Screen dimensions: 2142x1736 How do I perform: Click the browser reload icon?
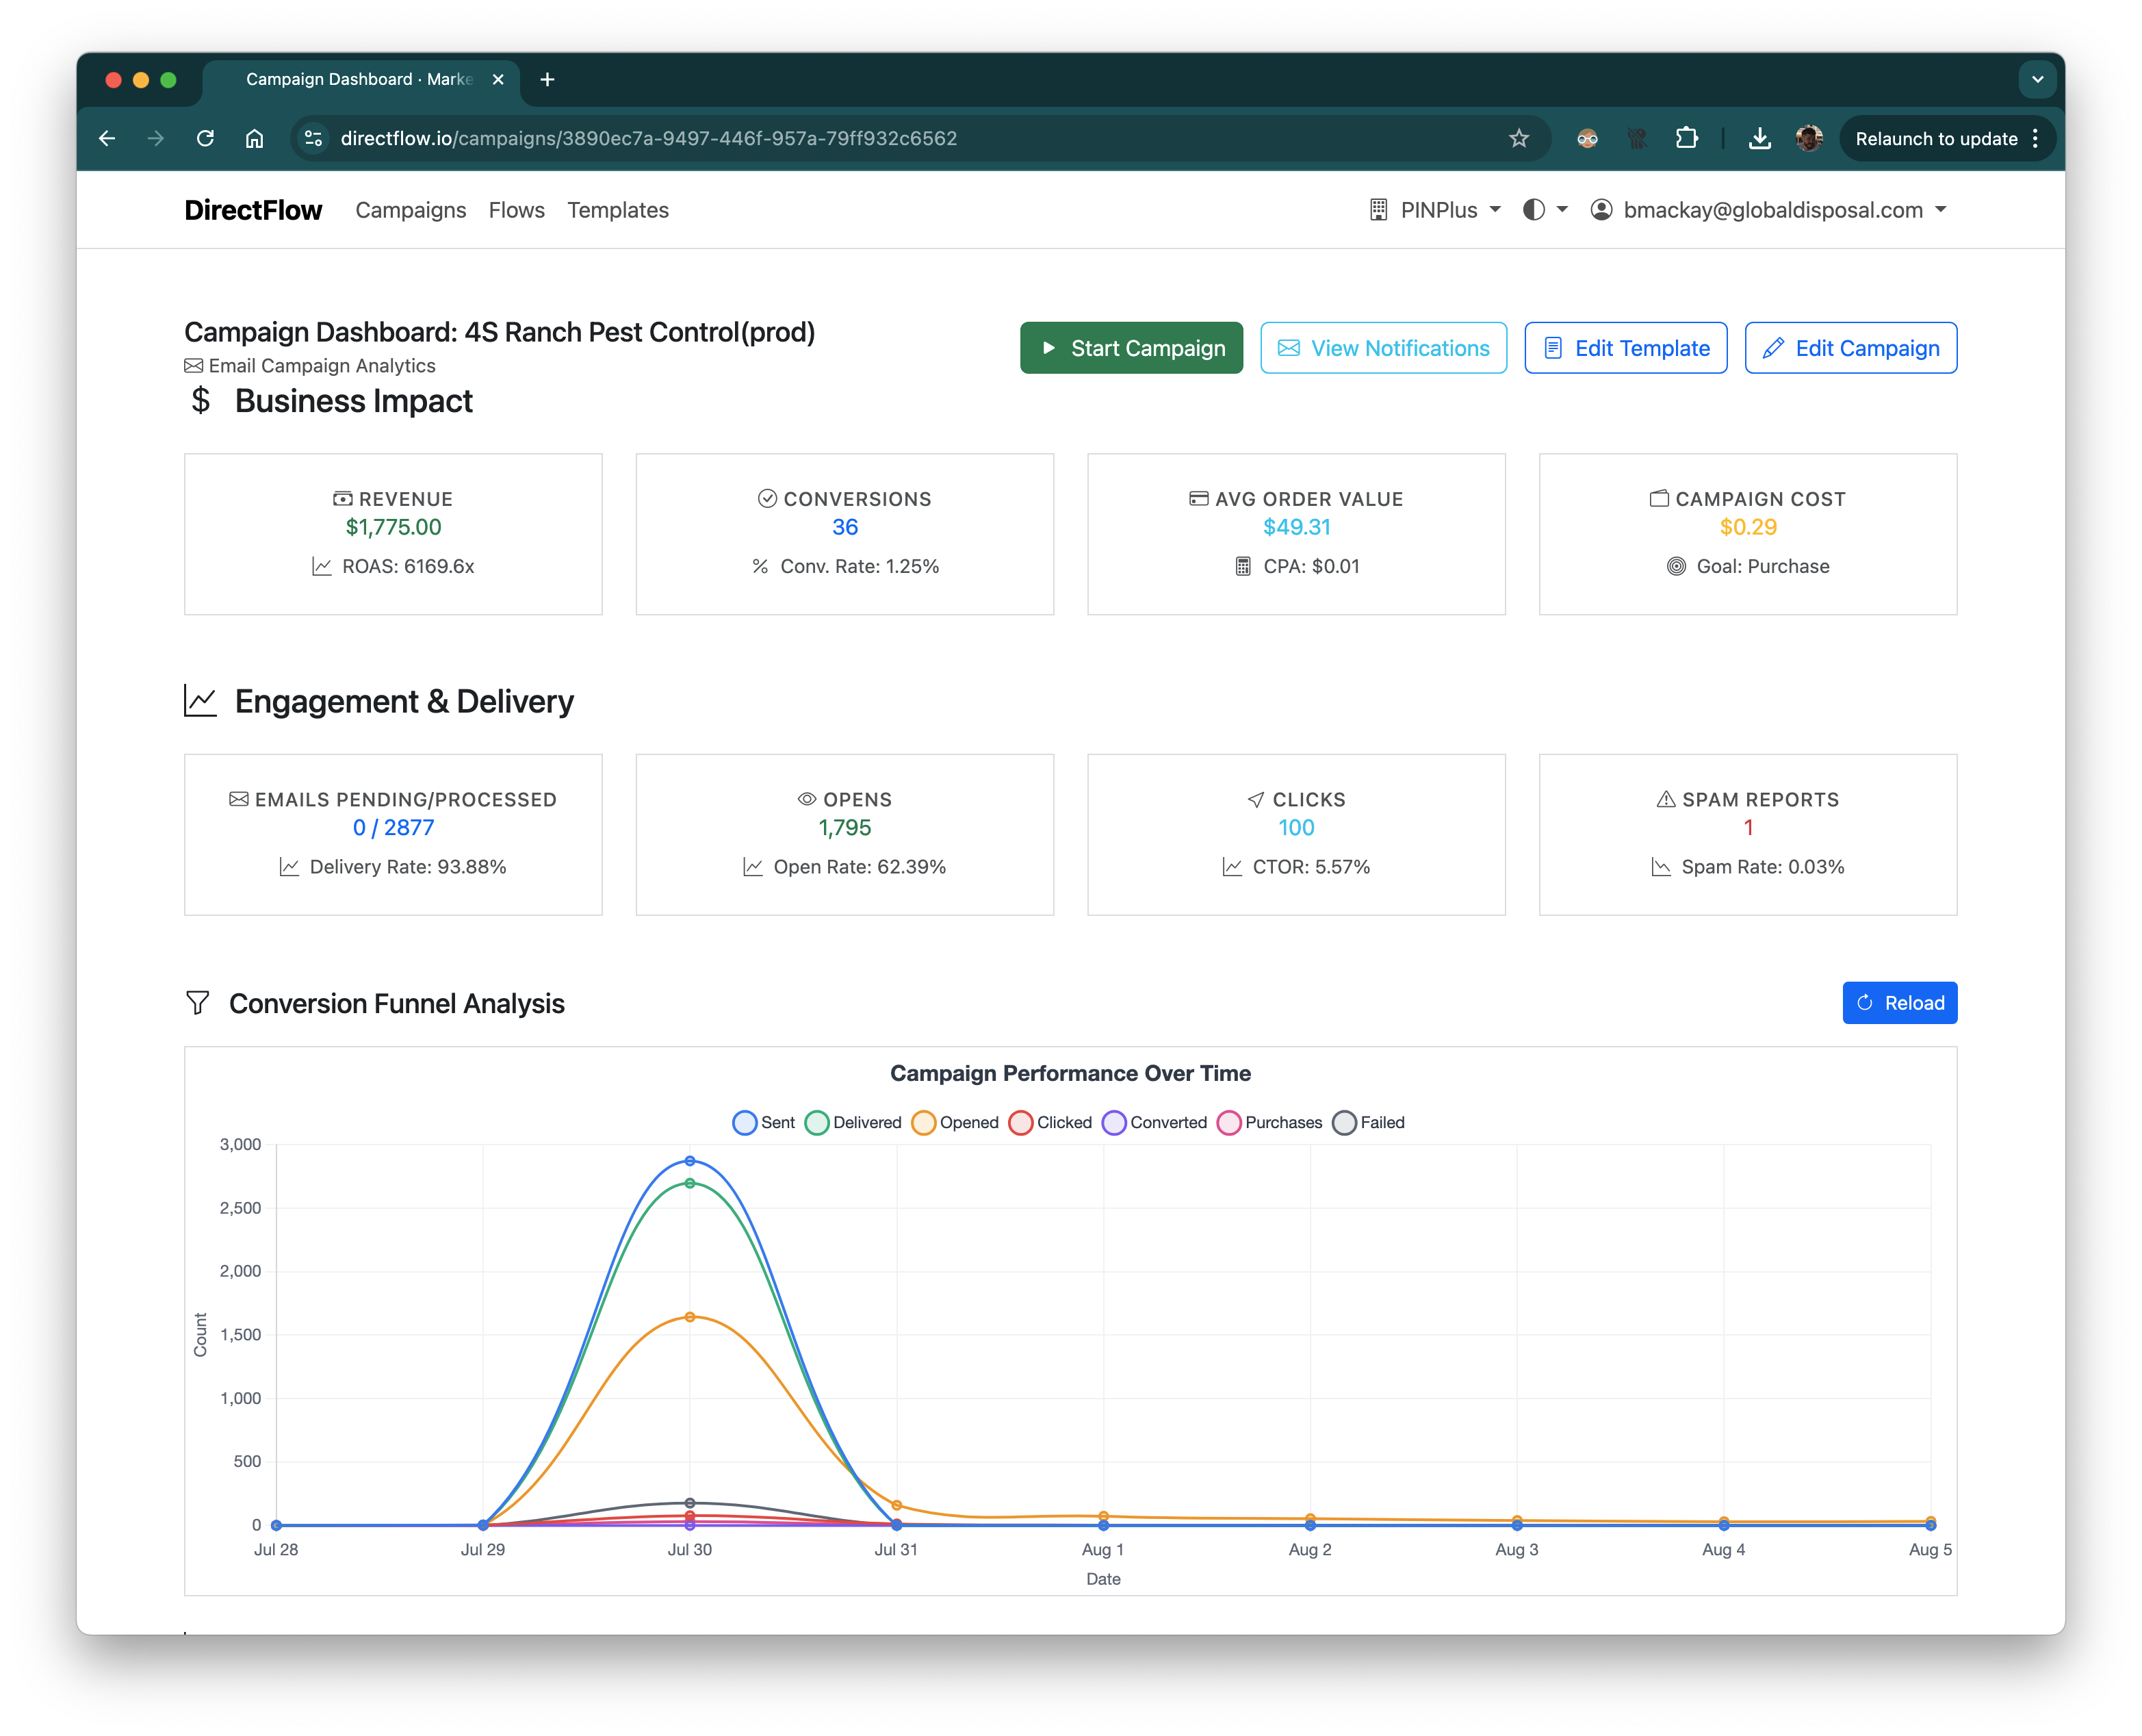[206, 139]
